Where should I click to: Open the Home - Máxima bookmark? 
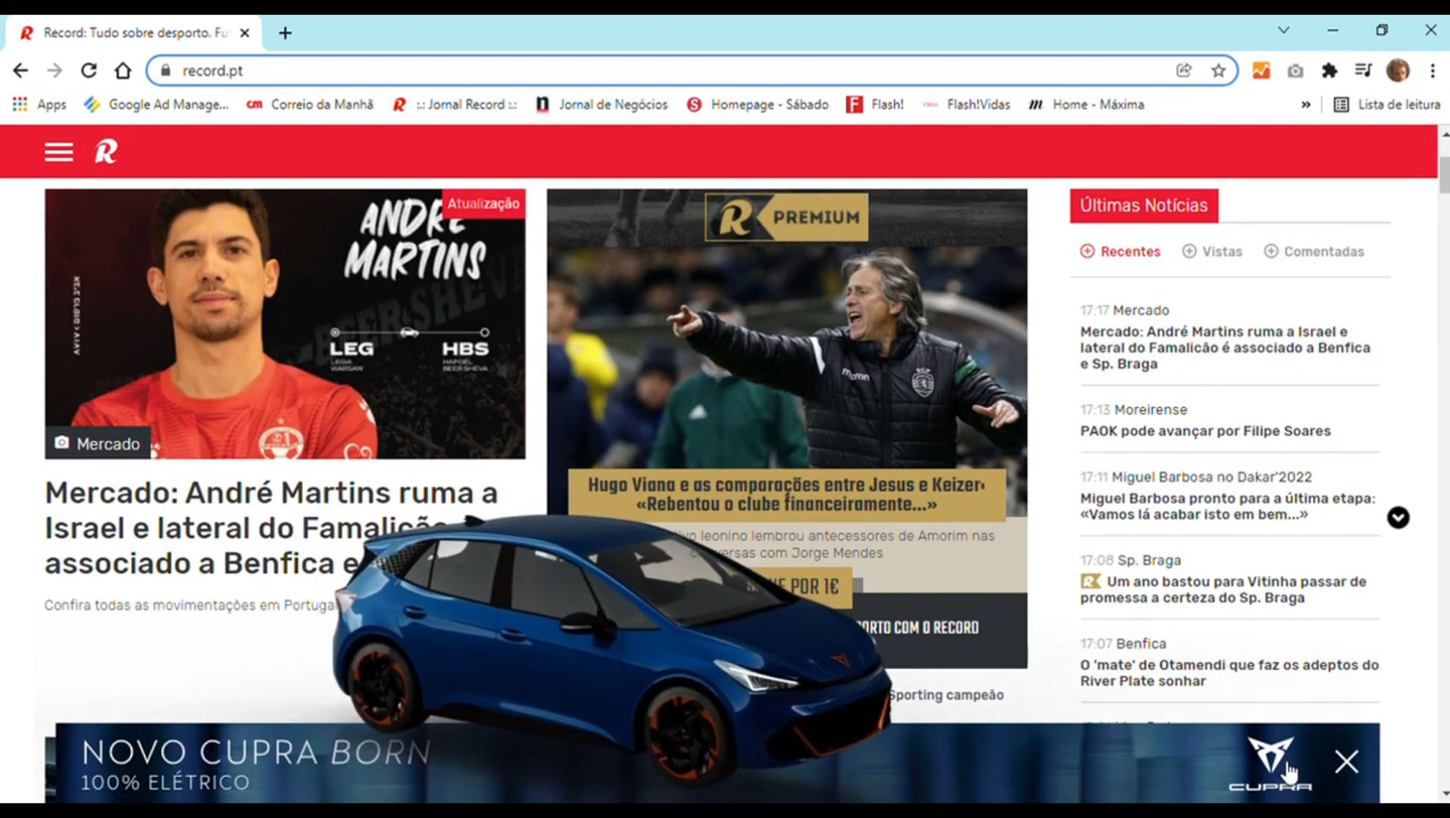tap(1086, 105)
